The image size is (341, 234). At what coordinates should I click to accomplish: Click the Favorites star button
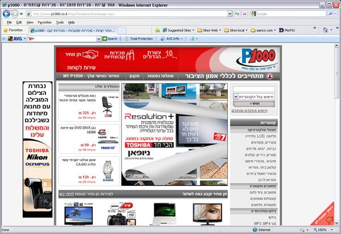click(x=13, y=30)
